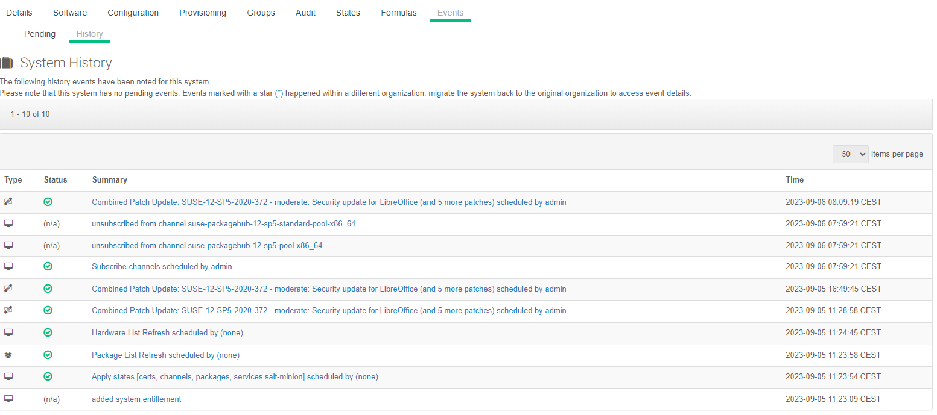Image resolution: width=937 pixels, height=415 pixels.
Task: Click the system icon on the Apply states row
Action: 8,376
